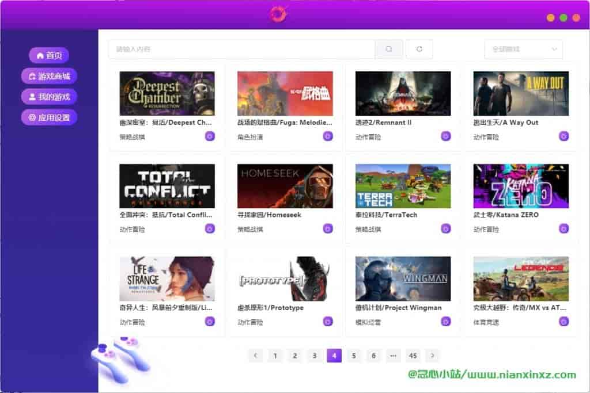The width and height of the screenshot is (590, 393).
Task: Click title text 僚机计划/Project Wingman
Action: (399, 308)
